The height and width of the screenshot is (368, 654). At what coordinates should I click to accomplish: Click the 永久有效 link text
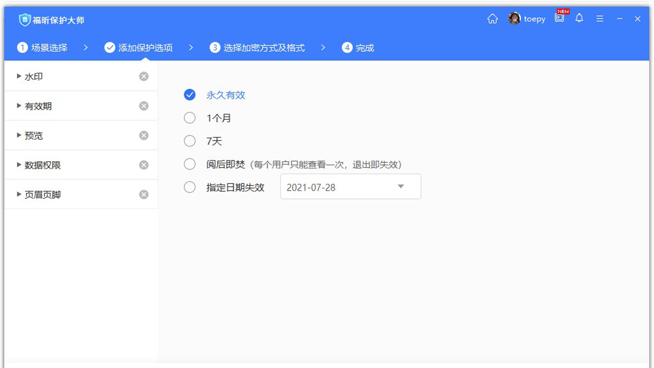(x=225, y=95)
